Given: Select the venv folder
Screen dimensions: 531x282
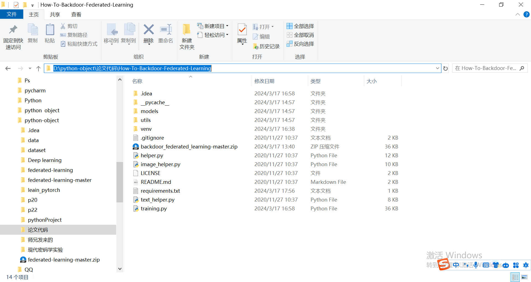Looking at the screenshot, I should coord(146,129).
